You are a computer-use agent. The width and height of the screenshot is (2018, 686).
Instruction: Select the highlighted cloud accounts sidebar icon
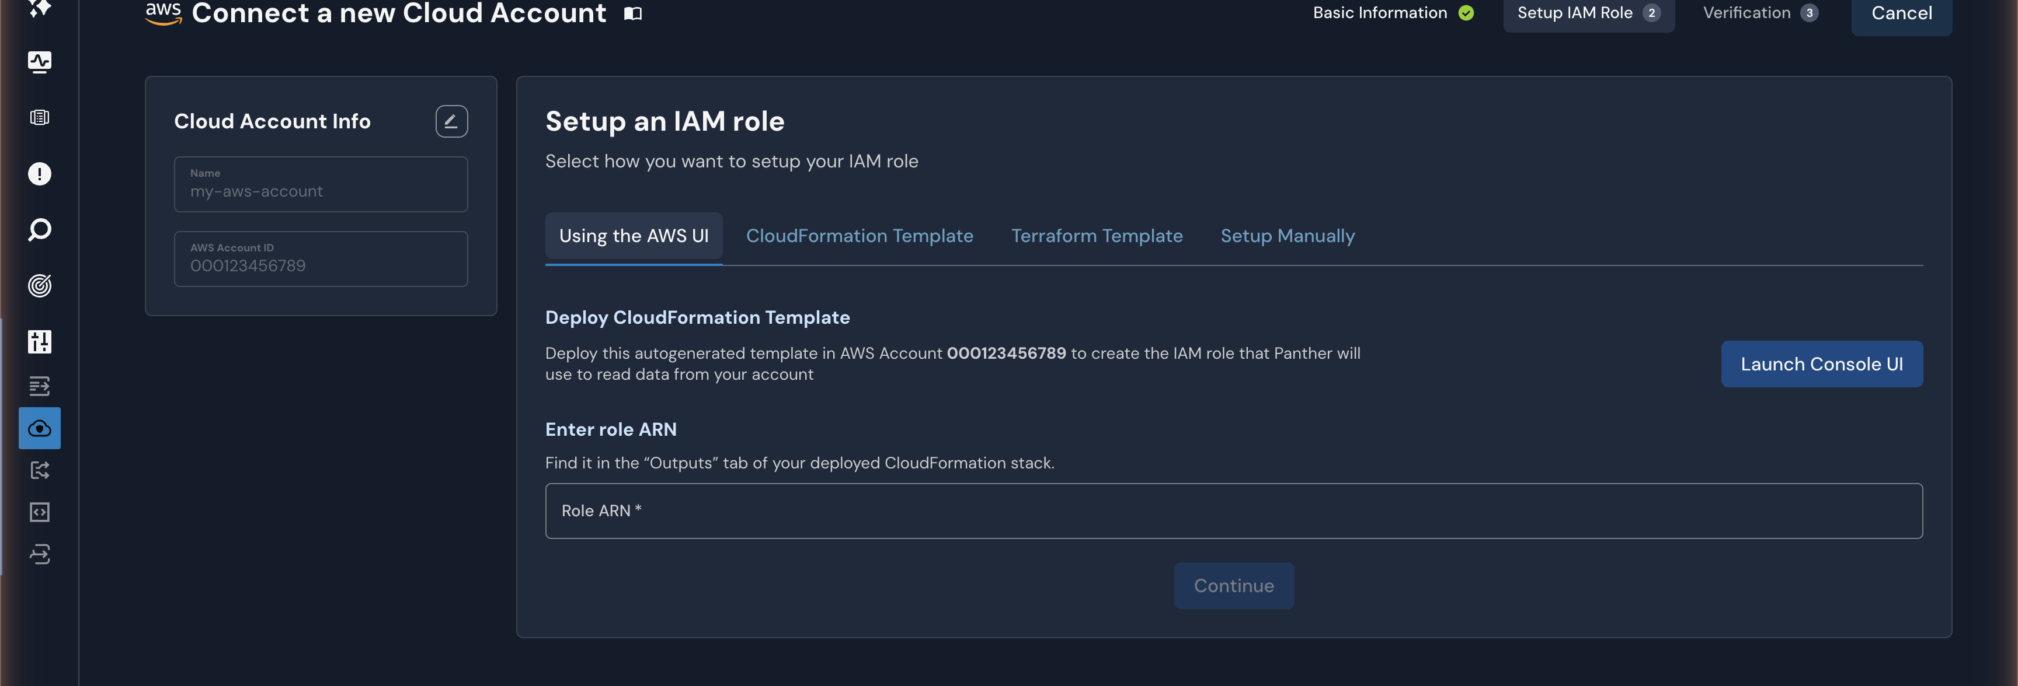point(39,428)
